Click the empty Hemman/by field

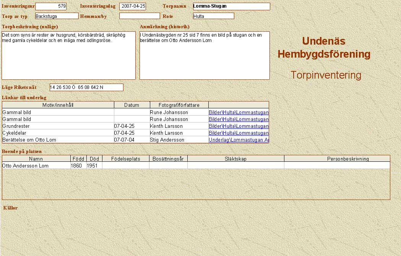139,16
